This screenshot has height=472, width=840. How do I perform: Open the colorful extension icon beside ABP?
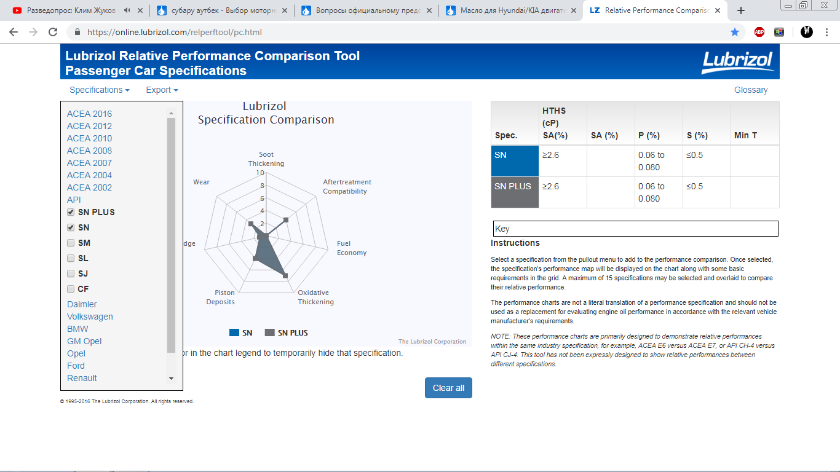(779, 32)
